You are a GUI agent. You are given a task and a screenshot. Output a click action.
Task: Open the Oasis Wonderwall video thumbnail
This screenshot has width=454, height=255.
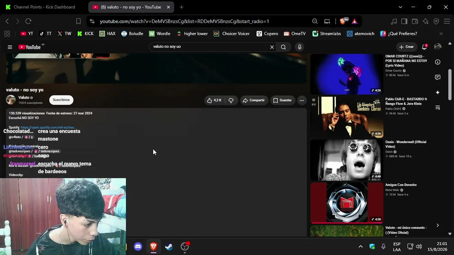coord(347,160)
